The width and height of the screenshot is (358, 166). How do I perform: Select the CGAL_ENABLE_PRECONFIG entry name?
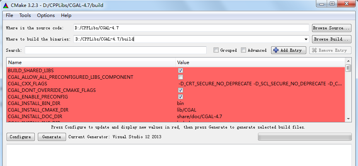click(38, 97)
